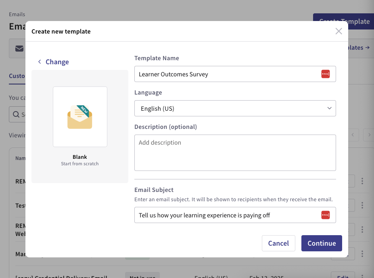Click the Description text area
This screenshot has width=374, height=278.
click(235, 153)
